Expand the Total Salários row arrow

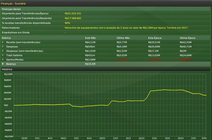pos(3,55)
